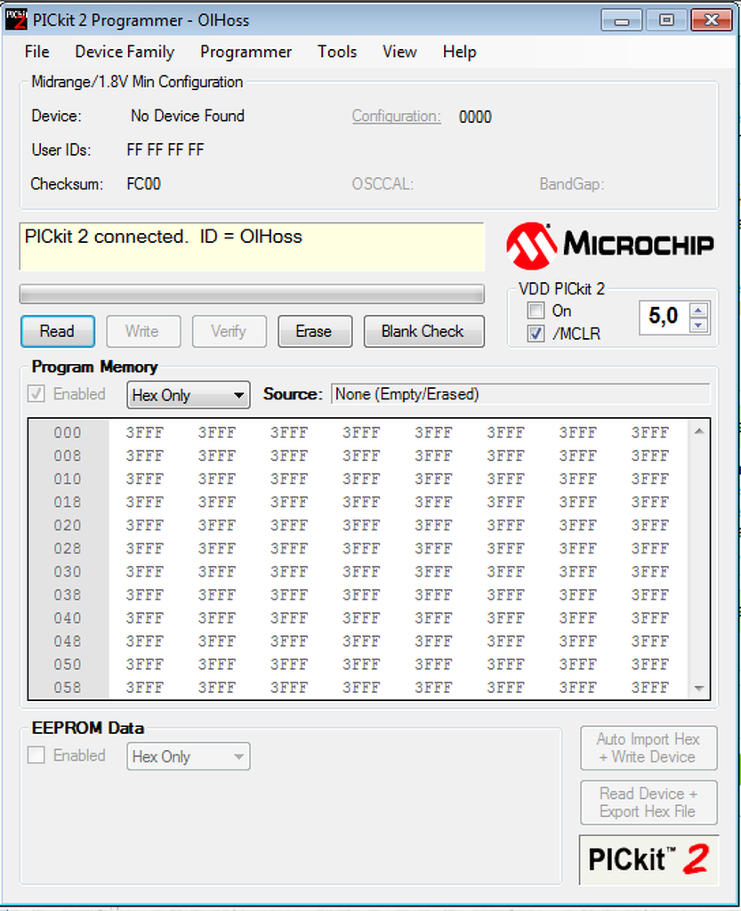Open the Configuration link
The image size is (741, 911).
[397, 117]
